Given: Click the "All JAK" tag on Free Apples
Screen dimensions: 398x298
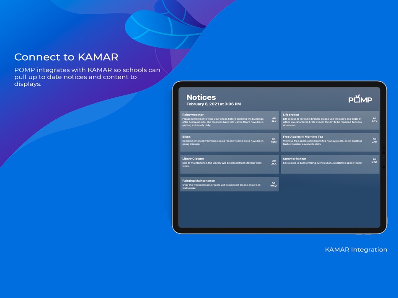Looking at the screenshot, I should (x=375, y=140).
